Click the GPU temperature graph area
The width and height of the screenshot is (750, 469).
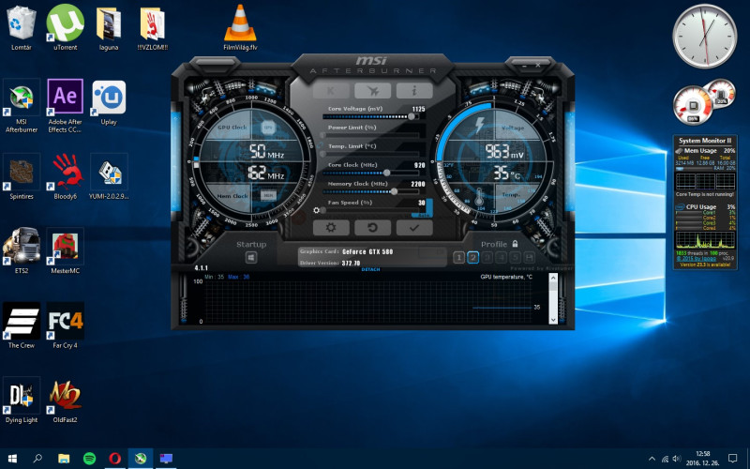point(368,301)
